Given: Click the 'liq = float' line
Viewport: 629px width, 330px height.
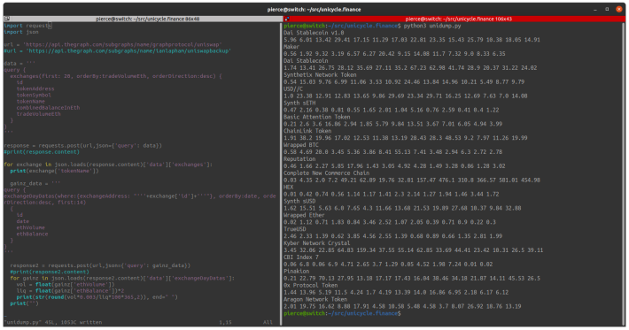Looking at the screenshot, I should pyautogui.click(x=70, y=291).
